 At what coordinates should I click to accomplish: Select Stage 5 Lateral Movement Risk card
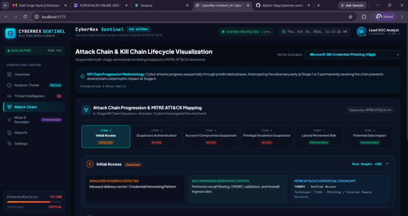pyautogui.click(x=319, y=136)
